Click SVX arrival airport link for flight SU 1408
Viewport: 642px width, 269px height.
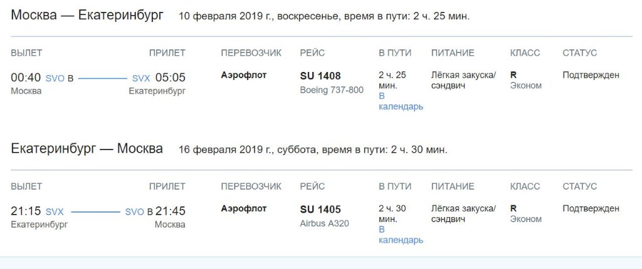pos(141,78)
